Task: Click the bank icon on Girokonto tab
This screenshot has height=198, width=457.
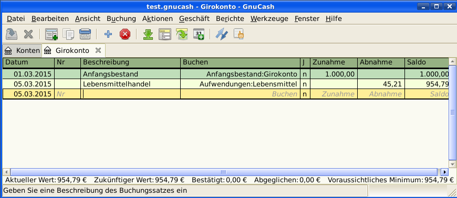Action: 48,51
